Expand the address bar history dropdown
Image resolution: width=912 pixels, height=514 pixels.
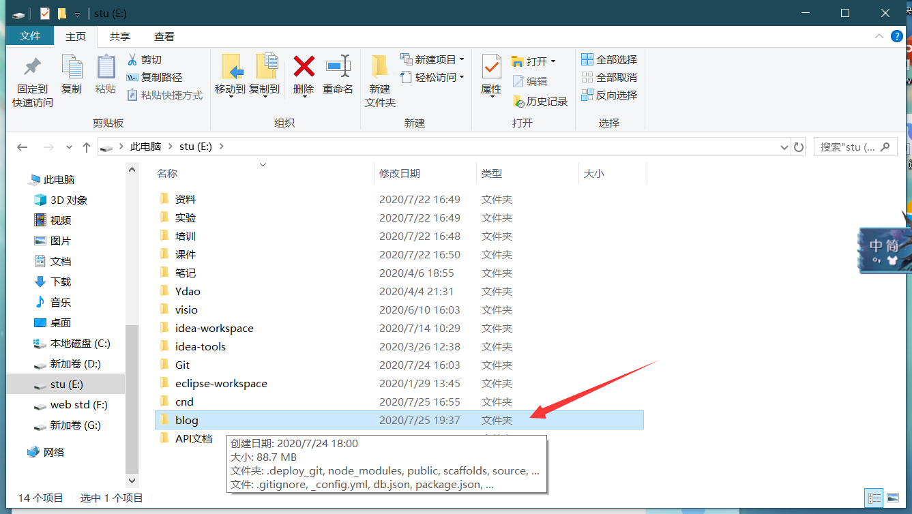point(784,147)
